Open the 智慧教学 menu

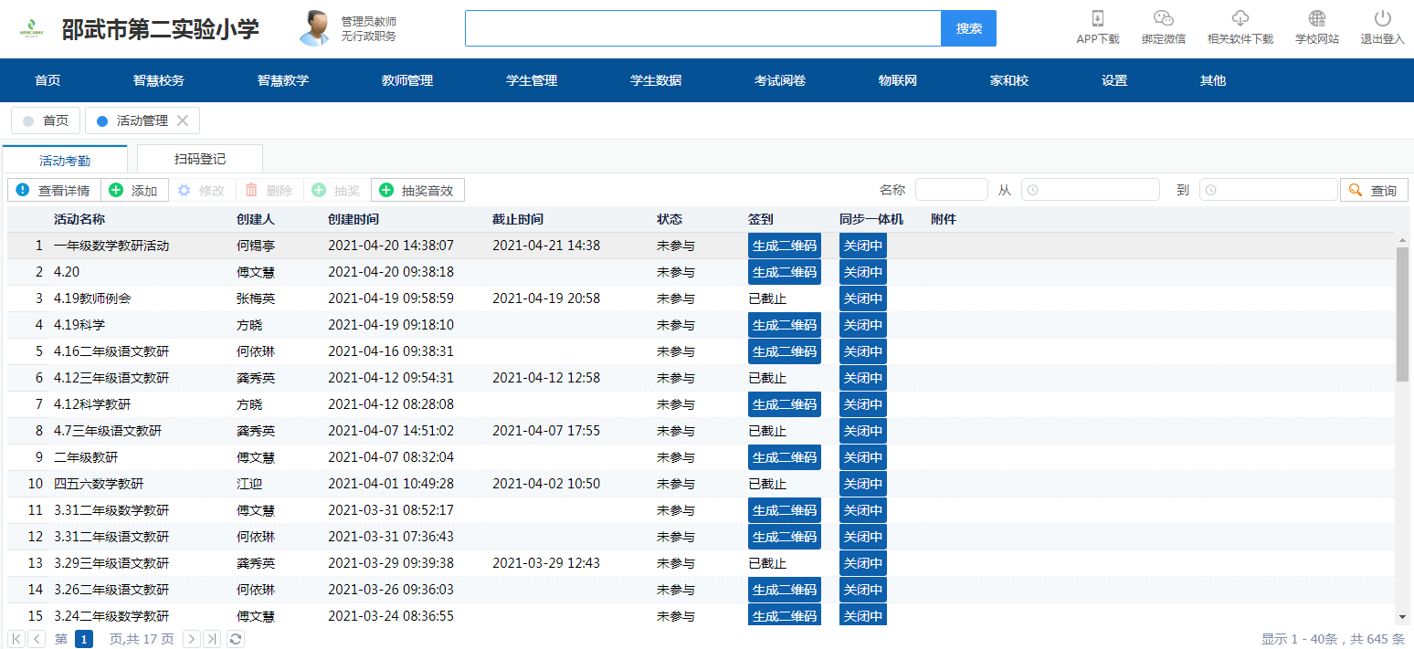click(x=283, y=80)
